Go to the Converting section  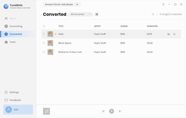click(x=13, y=26)
